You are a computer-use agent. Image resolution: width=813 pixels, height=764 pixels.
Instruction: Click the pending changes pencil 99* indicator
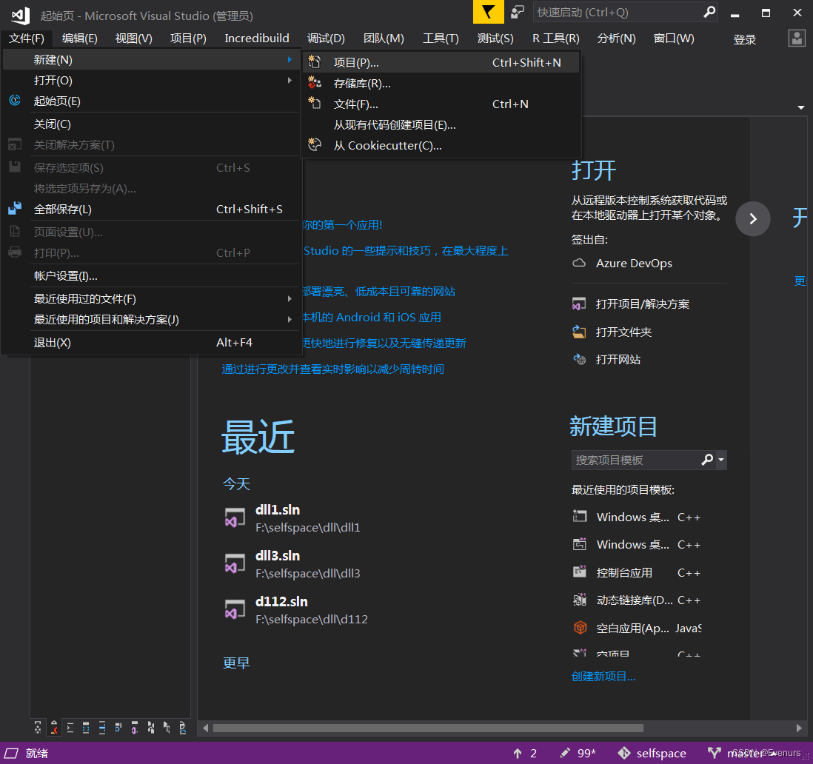pos(578,753)
